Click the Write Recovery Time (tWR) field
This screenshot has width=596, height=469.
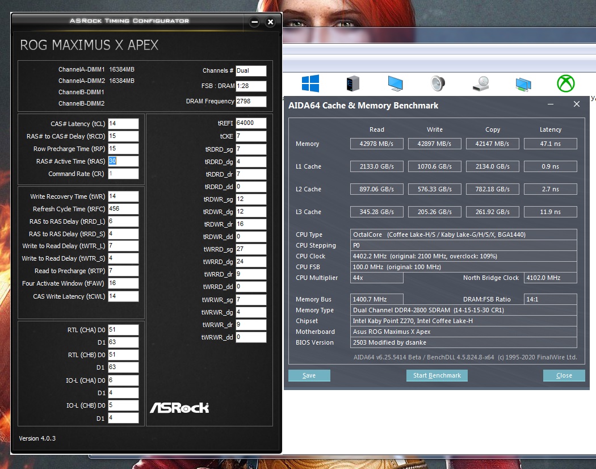pyautogui.click(x=124, y=196)
